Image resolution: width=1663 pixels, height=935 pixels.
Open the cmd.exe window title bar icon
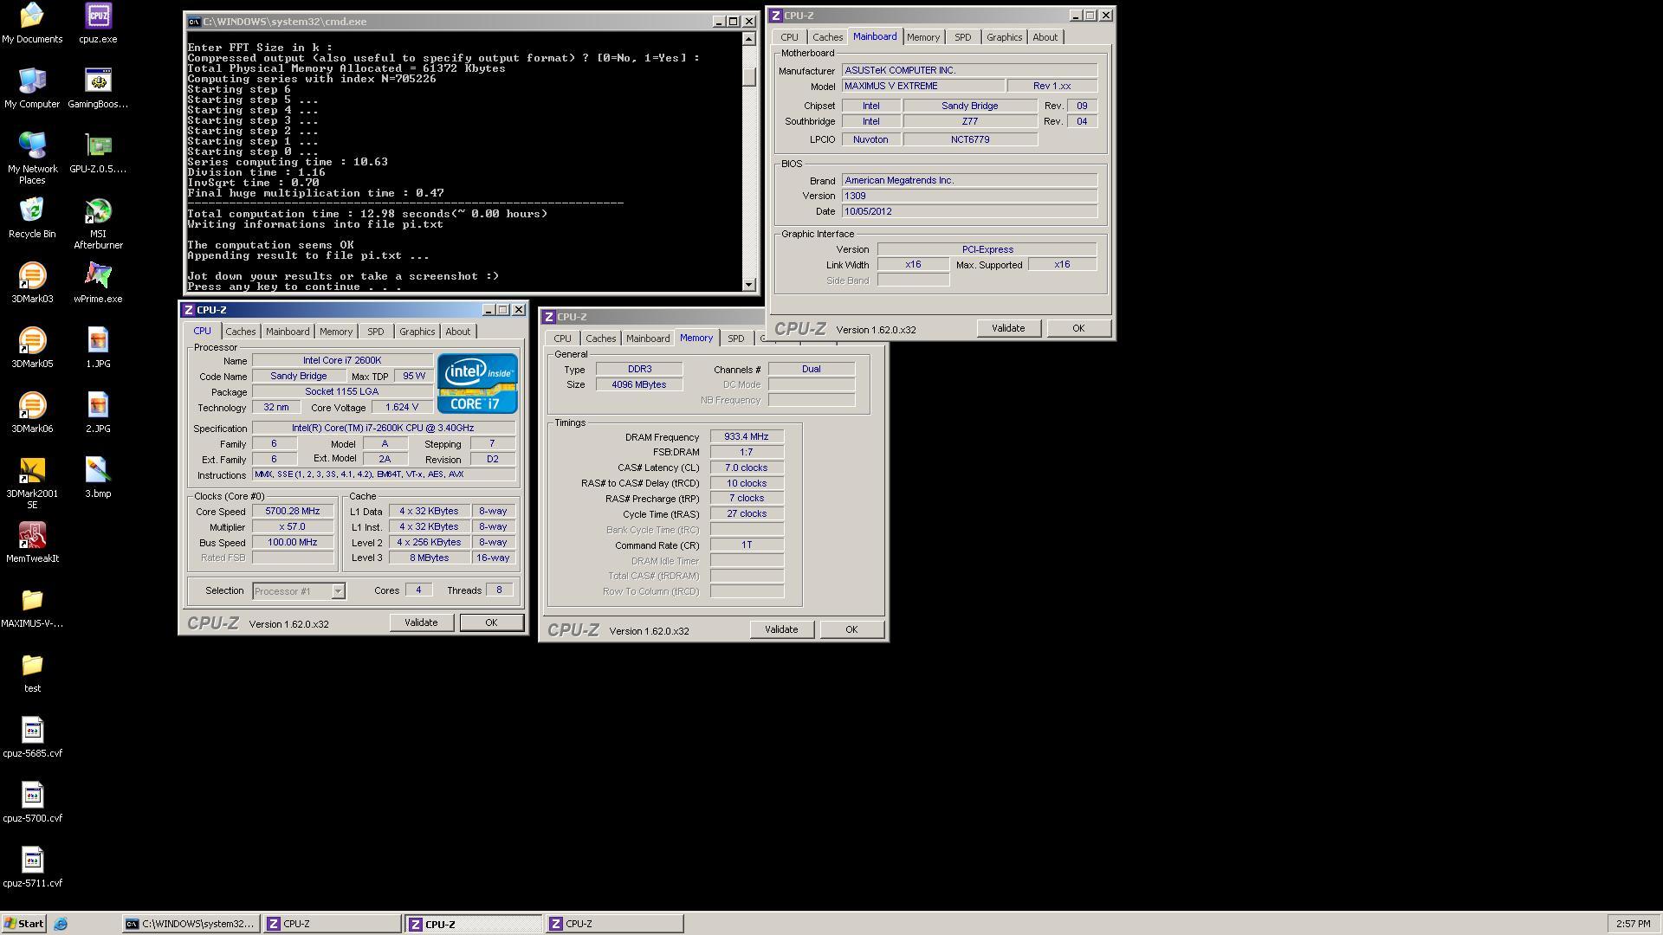click(x=195, y=22)
